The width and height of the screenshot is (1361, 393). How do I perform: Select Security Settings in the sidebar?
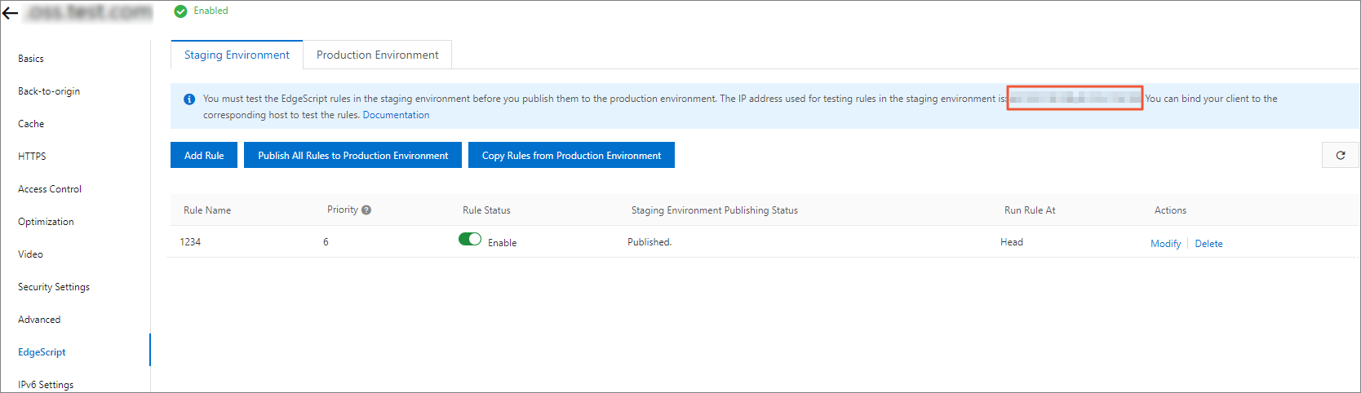(x=54, y=287)
